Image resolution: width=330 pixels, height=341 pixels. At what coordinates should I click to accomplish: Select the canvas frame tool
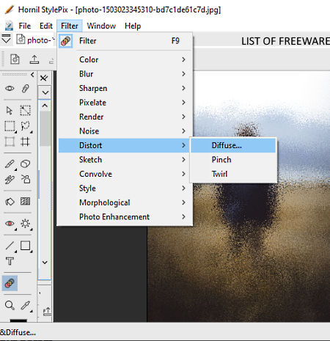pyautogui.click(x=10, y=142)
